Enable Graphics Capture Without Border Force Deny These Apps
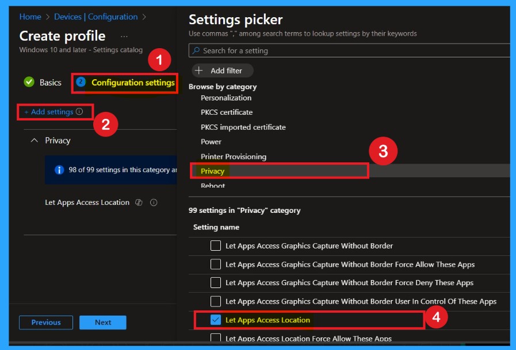Image resolution: width=516 pixels, height=350 pixels. (x=216, y=283)
